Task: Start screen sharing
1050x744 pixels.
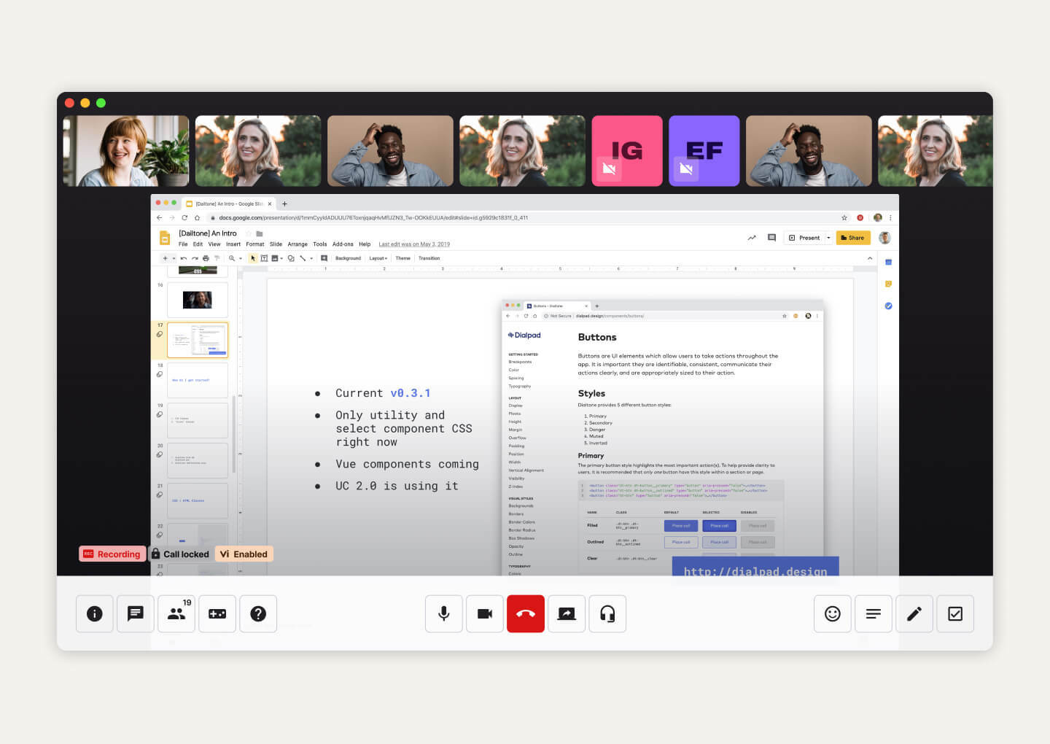Action: point(567,613)
